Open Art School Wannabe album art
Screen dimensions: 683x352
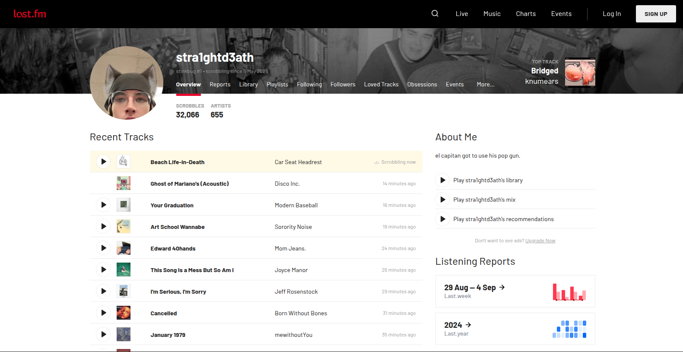tap(124, 226)
